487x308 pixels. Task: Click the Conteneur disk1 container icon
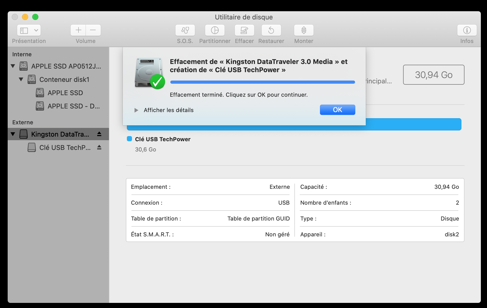[32, 79]
